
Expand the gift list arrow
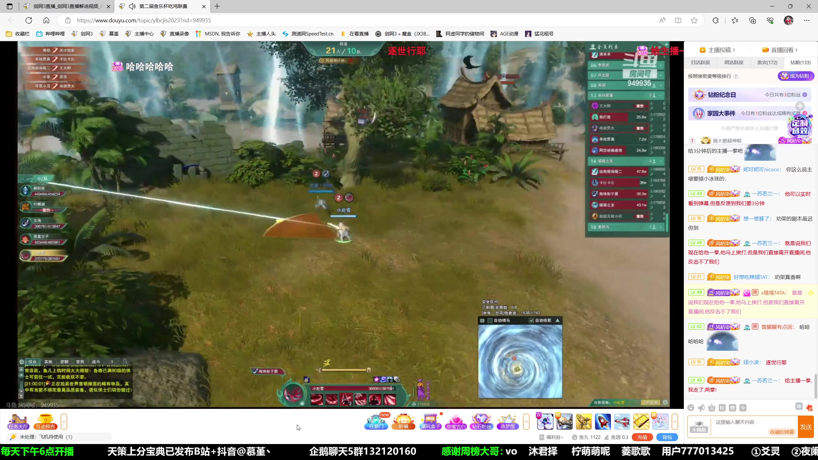tap(675, 422)
